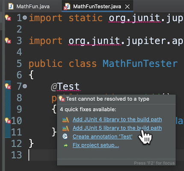Add JUnit 5 library to the build path
Screen dimensions: 184x171
click(x=117, y=128)
